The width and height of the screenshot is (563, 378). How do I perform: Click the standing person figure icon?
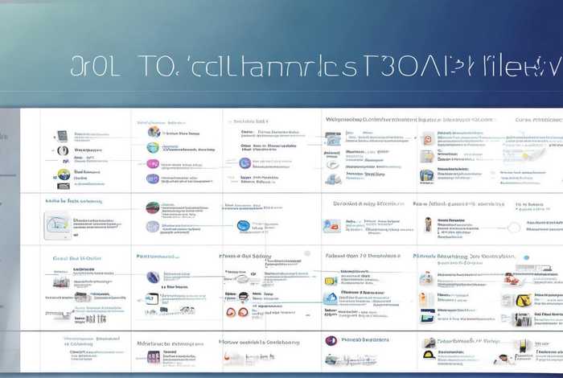[428, 224]
